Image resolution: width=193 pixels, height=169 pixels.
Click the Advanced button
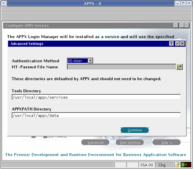[96, 142]
